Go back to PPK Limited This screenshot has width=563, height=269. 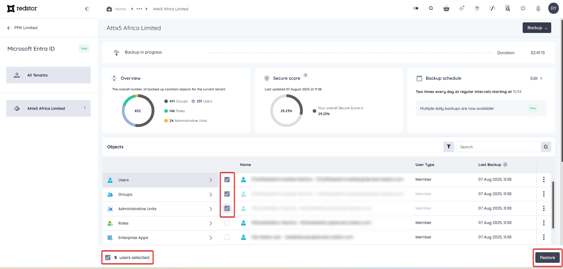click(22, 28)
